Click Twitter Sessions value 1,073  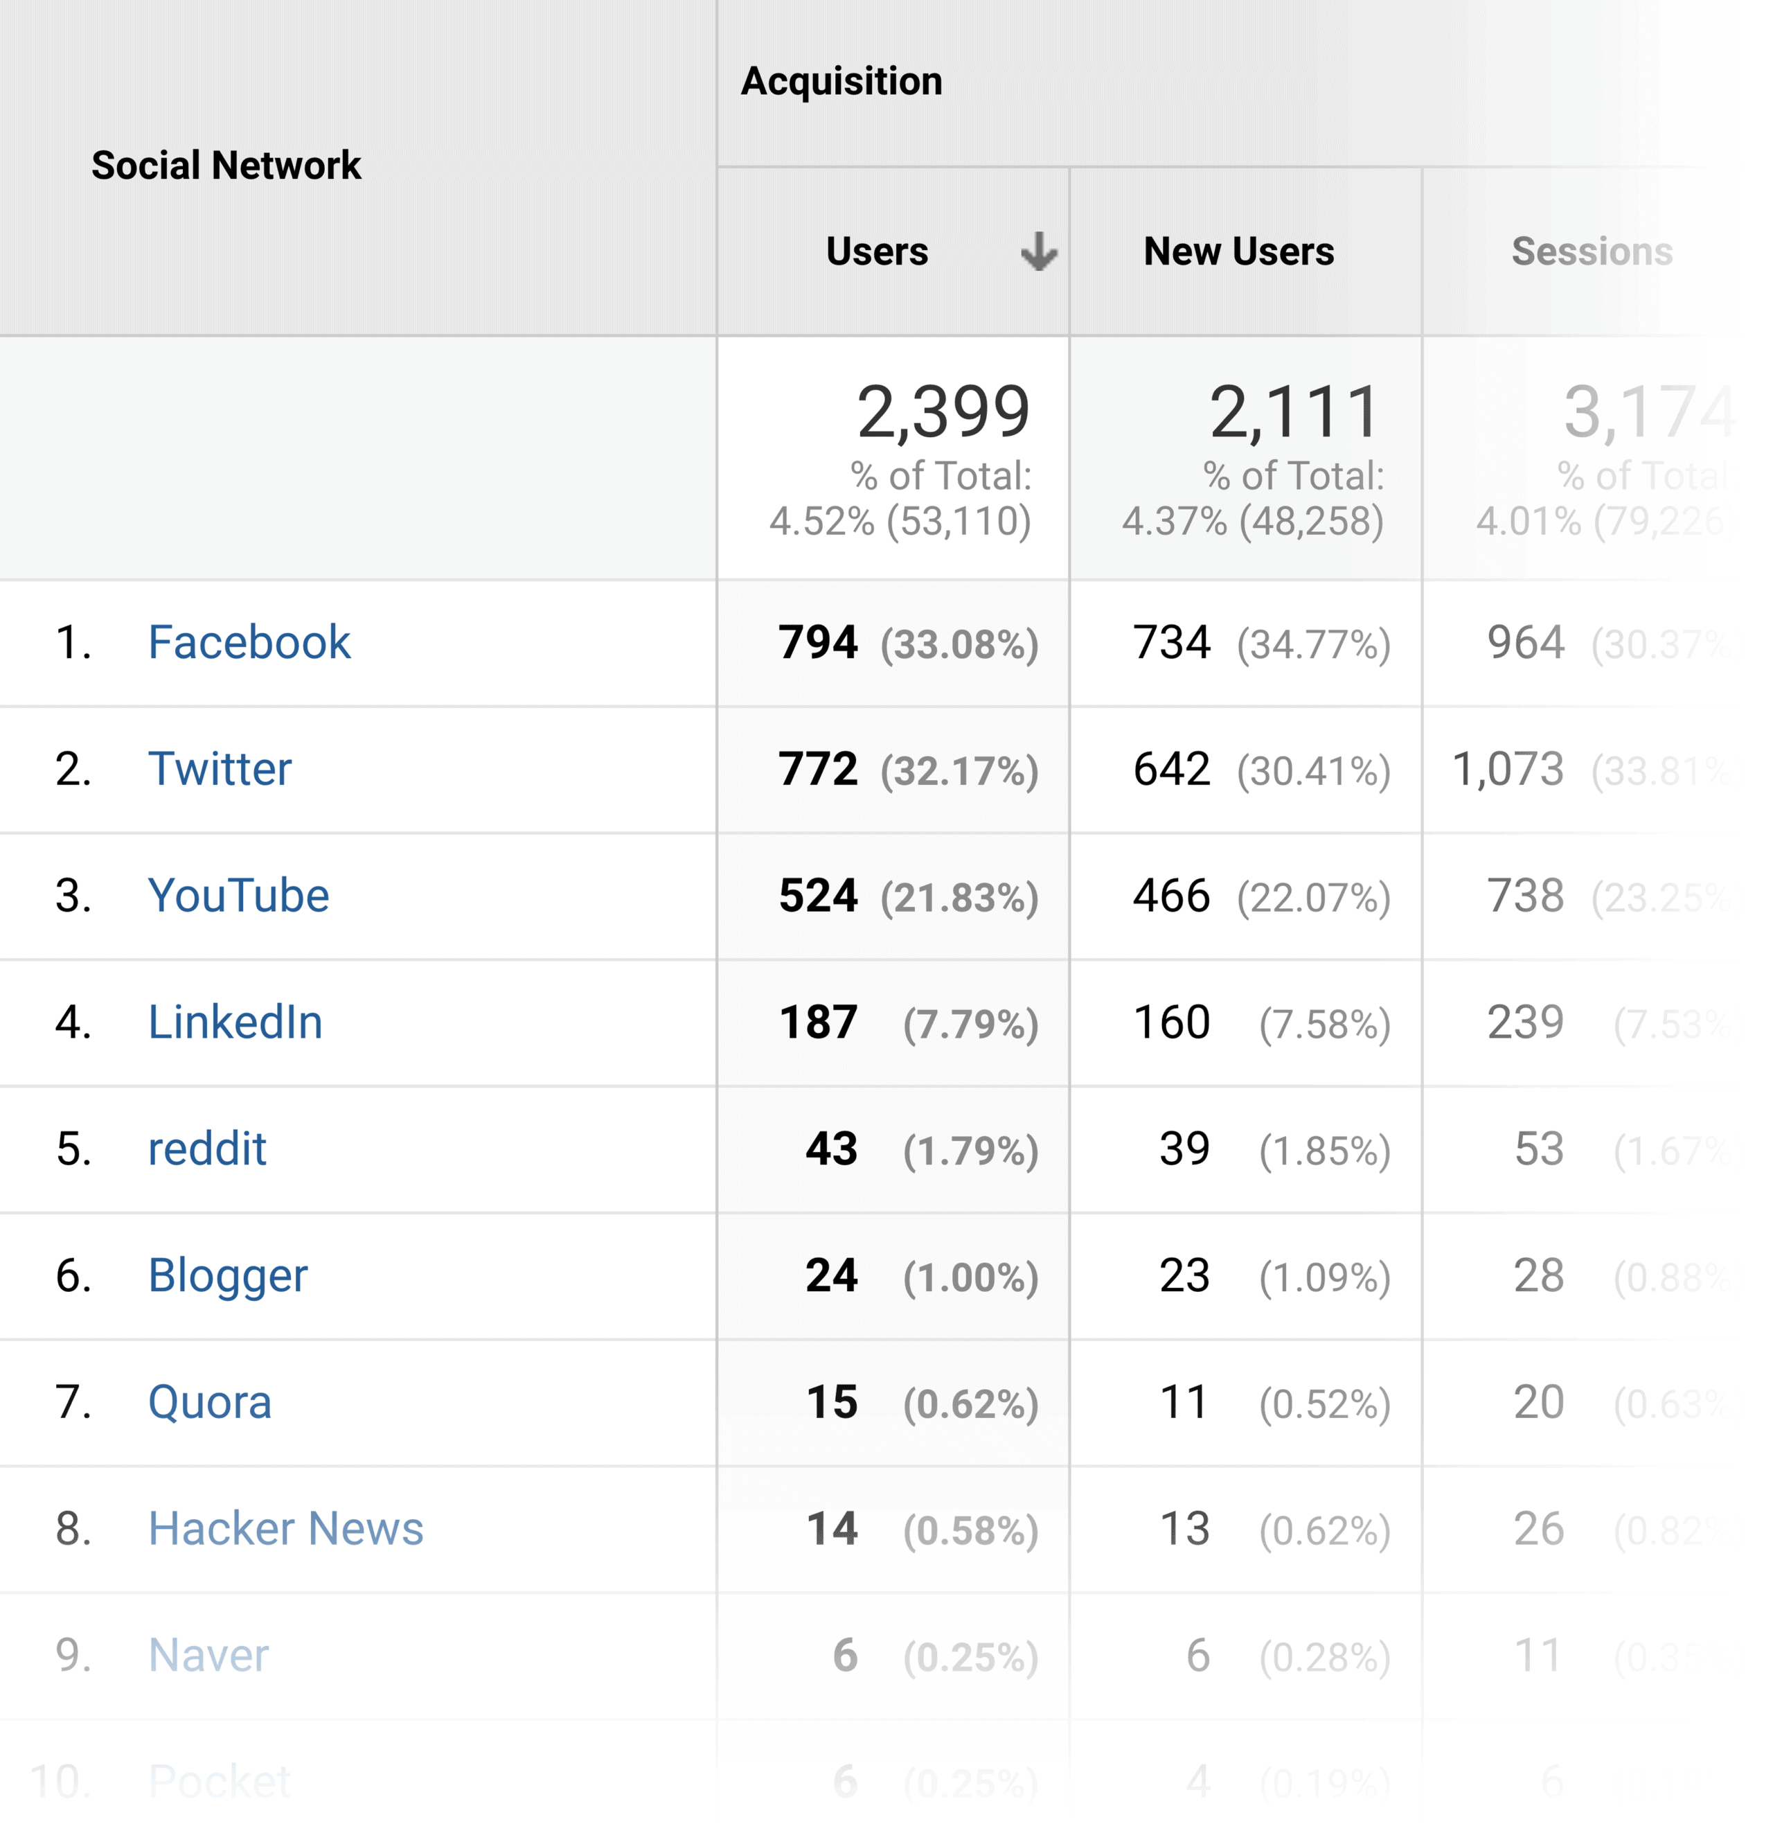tap(1508, 770)
